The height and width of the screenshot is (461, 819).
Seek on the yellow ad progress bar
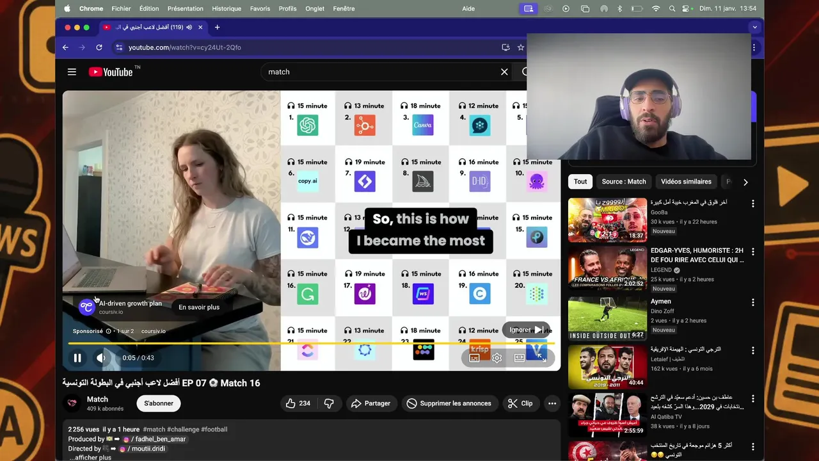coord(311,344)
